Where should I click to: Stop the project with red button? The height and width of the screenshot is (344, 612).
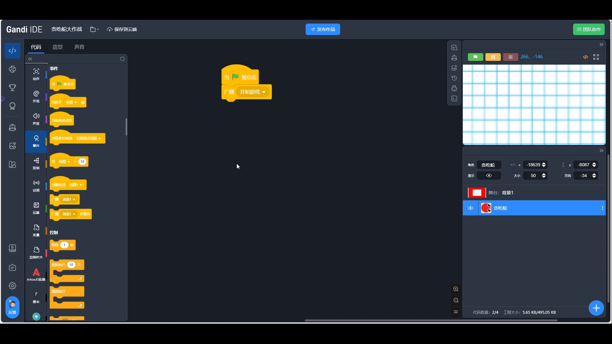pos(511,57)
